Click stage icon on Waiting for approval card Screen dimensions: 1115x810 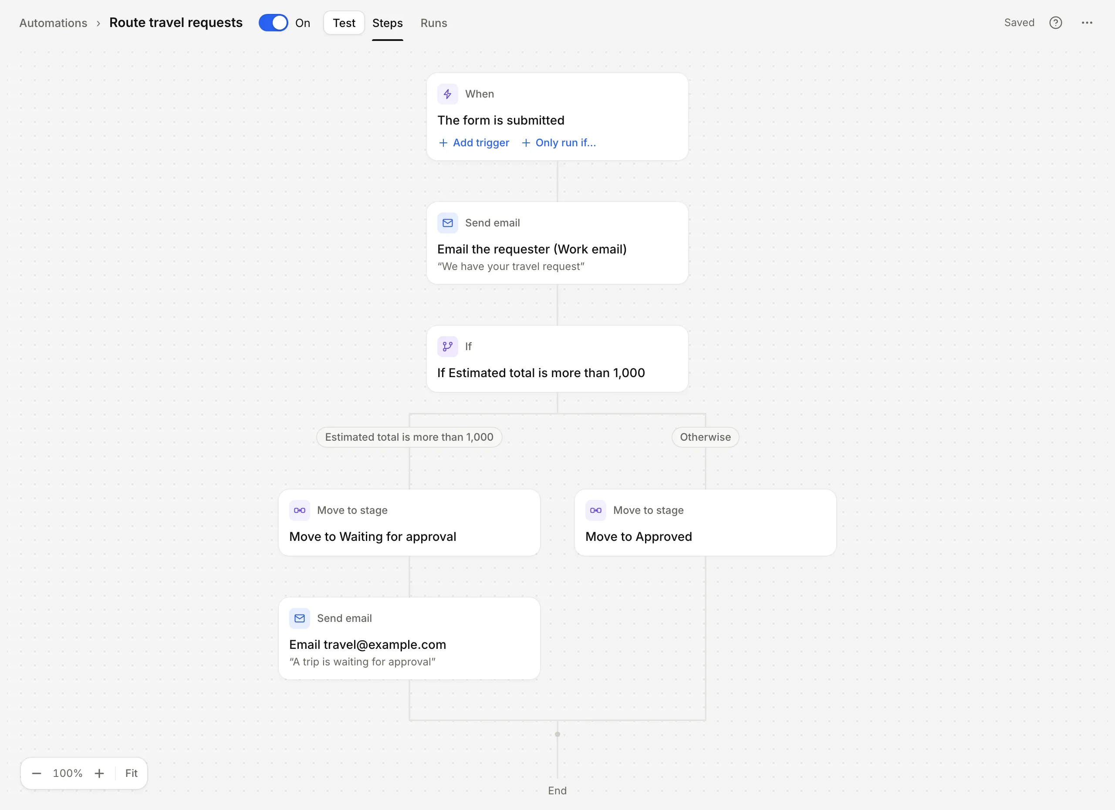[299, 510]
